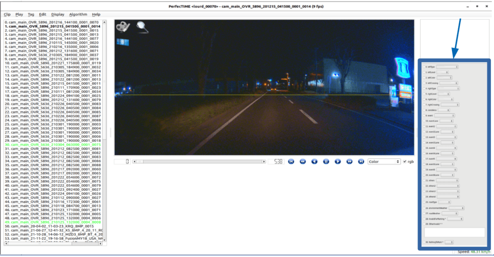Click the clip list horizontal scrollbar
494x257 pixels.
[x=53, y=244]
